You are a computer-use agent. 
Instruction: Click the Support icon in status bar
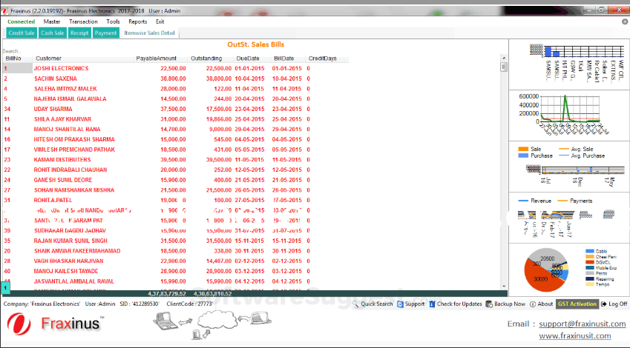coord(400,304)
